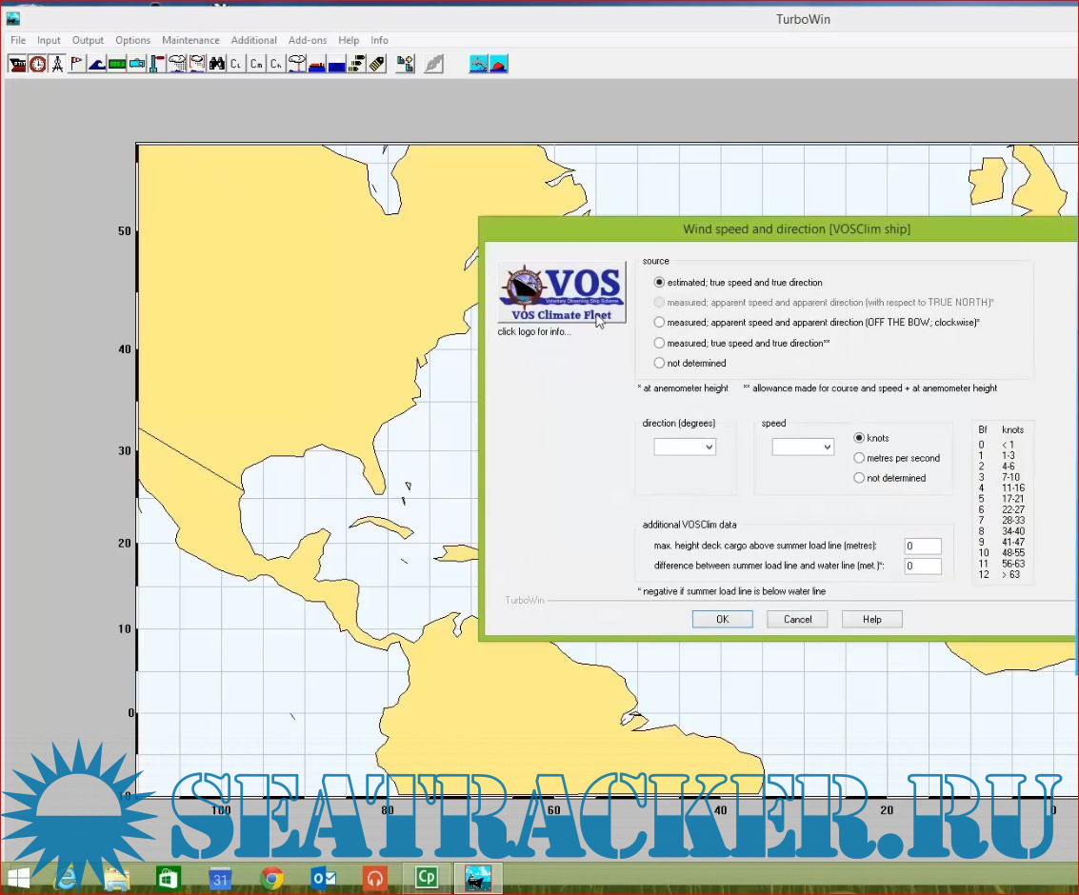This screenshot has height=895, width=1079.
Task: Click the CL low clouds icon
Action: click(236, 65)
